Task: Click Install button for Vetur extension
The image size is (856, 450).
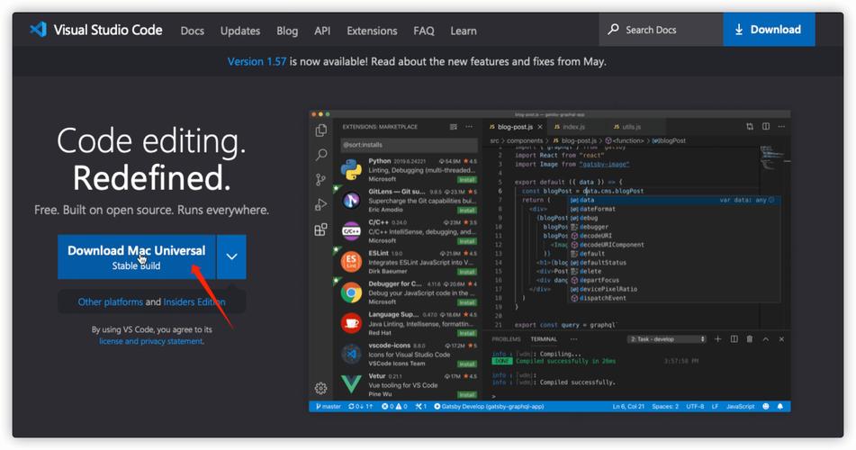Action: [467, 394]
